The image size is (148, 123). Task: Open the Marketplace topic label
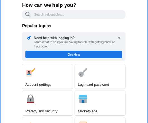(x=87, y=111)
